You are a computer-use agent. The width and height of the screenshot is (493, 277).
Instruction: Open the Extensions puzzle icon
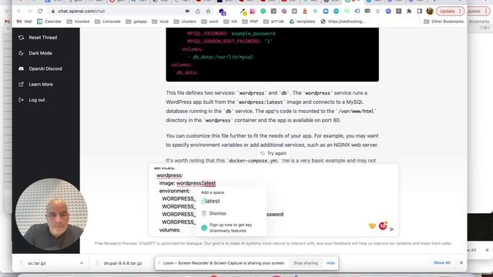coord(409,12)
